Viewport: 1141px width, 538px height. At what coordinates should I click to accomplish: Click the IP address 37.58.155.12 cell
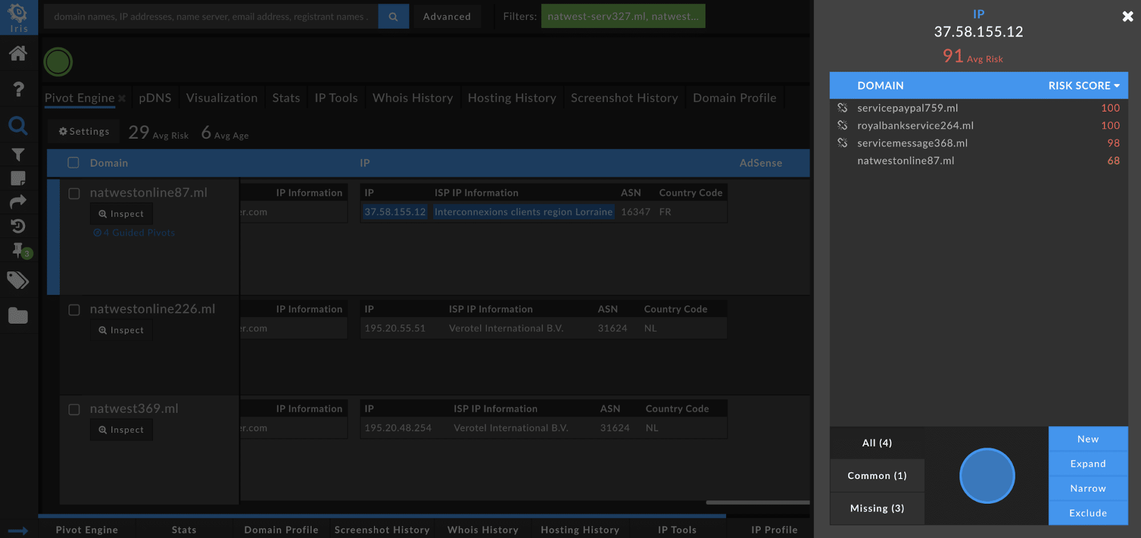(395, 212)
